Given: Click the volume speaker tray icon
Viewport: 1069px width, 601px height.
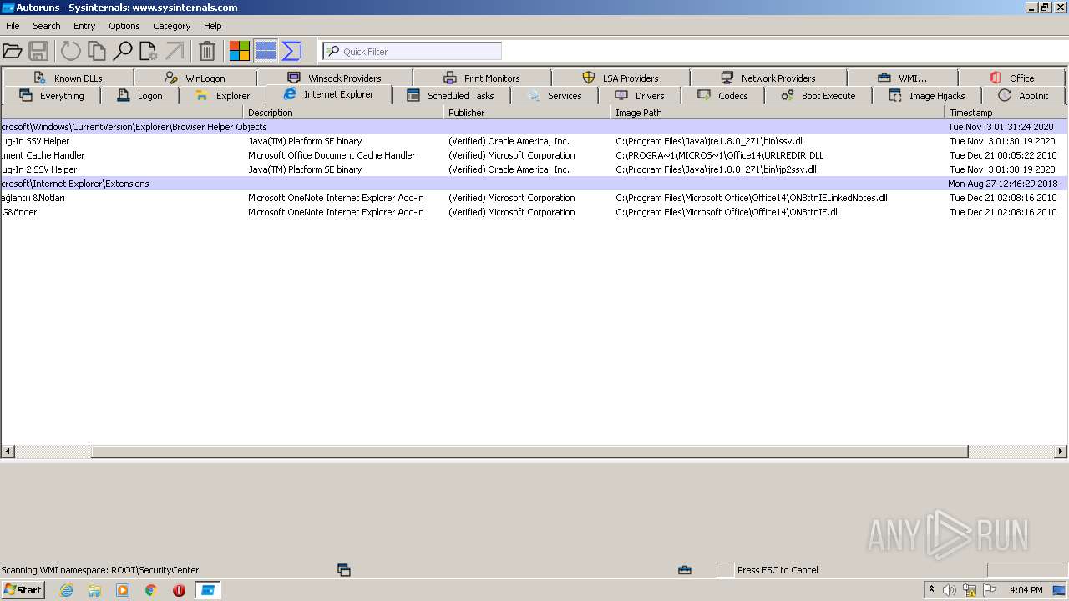Looking at the screenshot, I should tap(950, 590).
